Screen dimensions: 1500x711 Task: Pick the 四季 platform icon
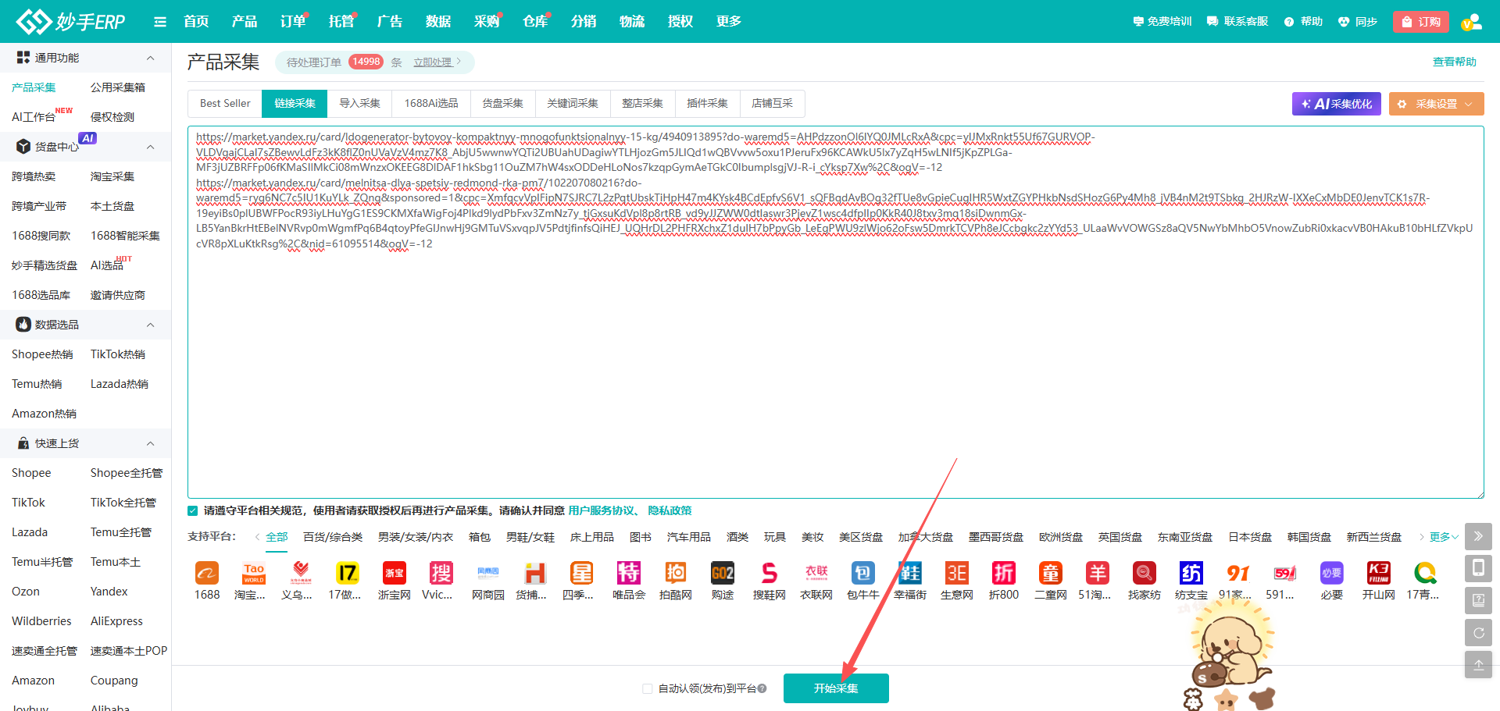[582, 574]
